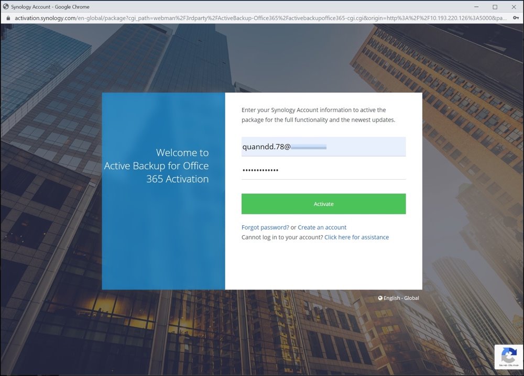This screenshot has height=376, width=524.
Task: Click the blue welcome panel background
Action: (163, 241)
